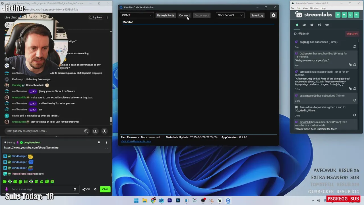Open YouTube live chat three-dot menu

point(107,17)
